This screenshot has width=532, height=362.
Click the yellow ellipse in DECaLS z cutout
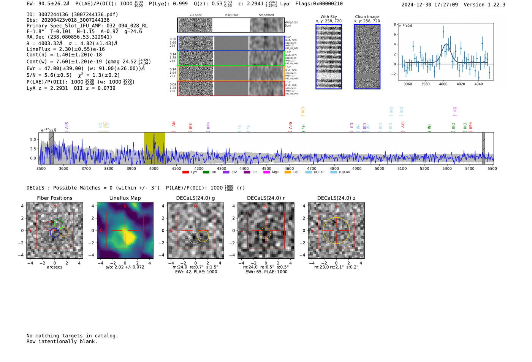coord(336,230)
